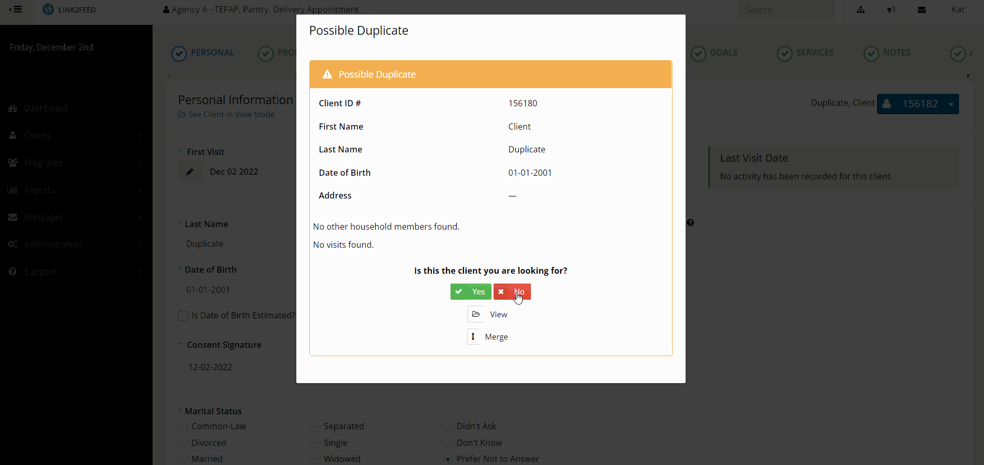Screen dimensions: 984x465
Task: Click the Date of Birth input field
Action: pyautogui.click(x=237, y=290)
